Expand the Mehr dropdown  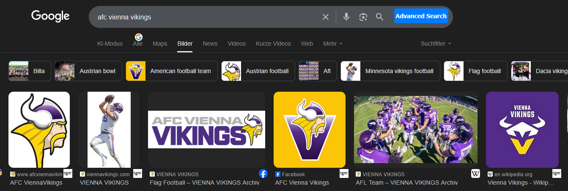[x=333, y=44]
